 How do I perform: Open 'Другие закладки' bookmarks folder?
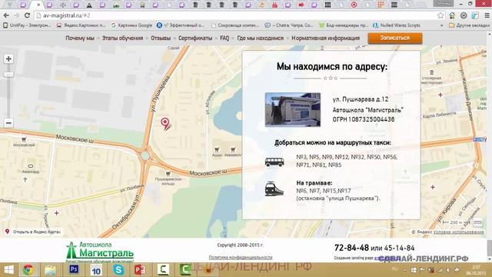[469, 25]
